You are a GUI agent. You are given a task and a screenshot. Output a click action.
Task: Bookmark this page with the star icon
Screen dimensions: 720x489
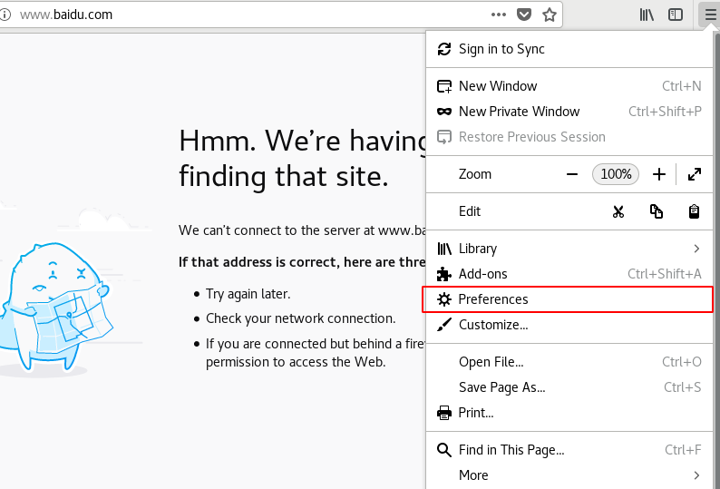click(550, 15)
